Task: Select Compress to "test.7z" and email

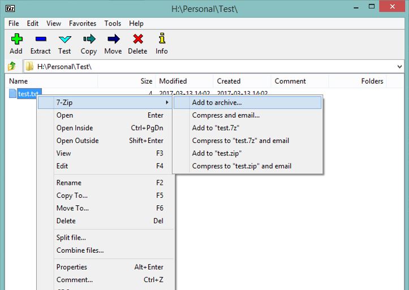Action: click(x=248, y=141)
